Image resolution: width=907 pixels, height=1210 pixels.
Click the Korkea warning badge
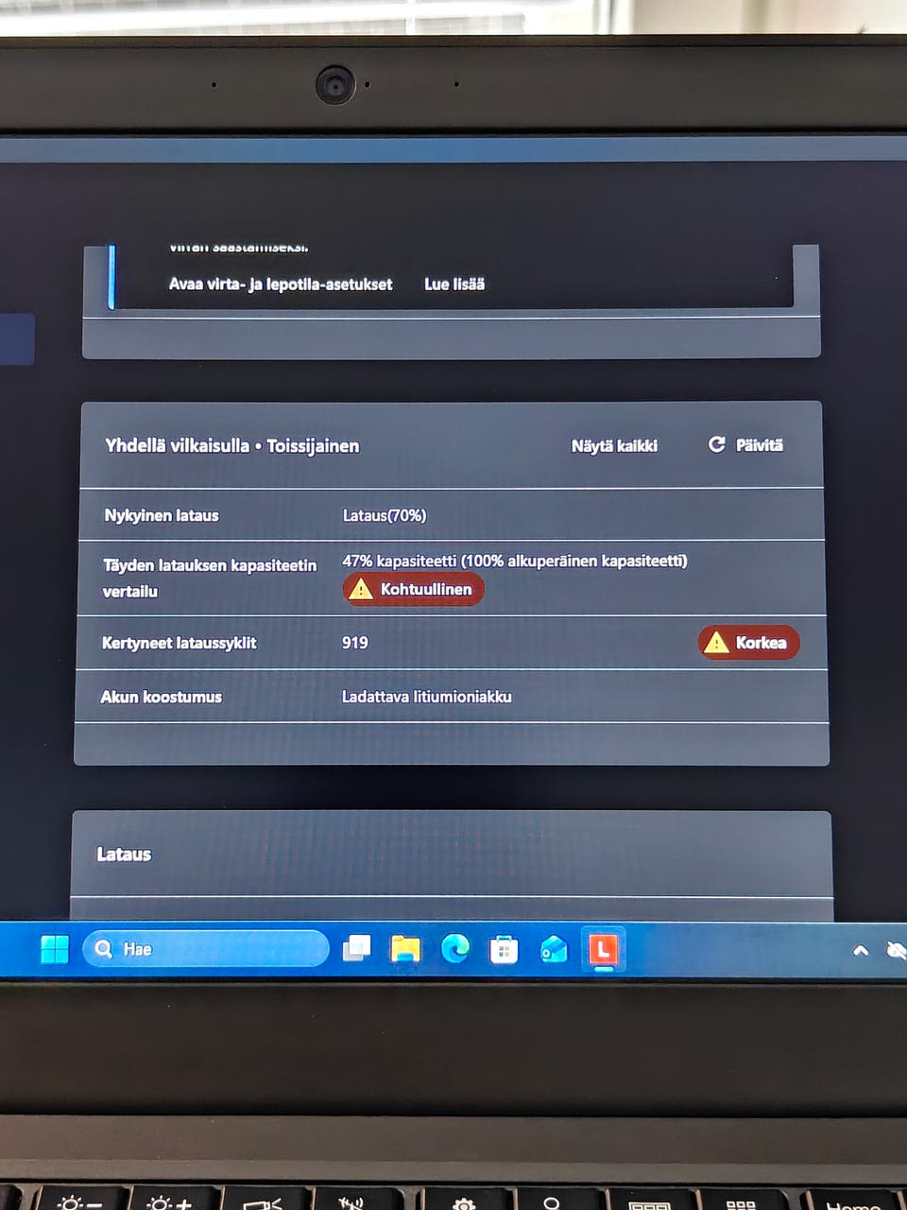(x=749, y=643)
